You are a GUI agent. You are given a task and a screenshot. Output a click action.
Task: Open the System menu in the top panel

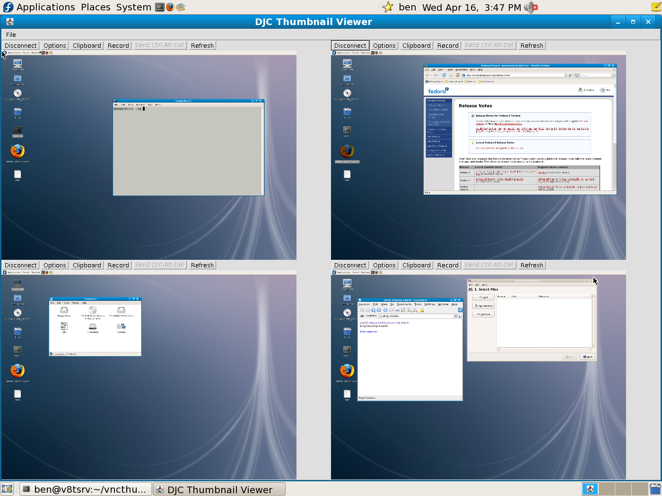[134, 7]
